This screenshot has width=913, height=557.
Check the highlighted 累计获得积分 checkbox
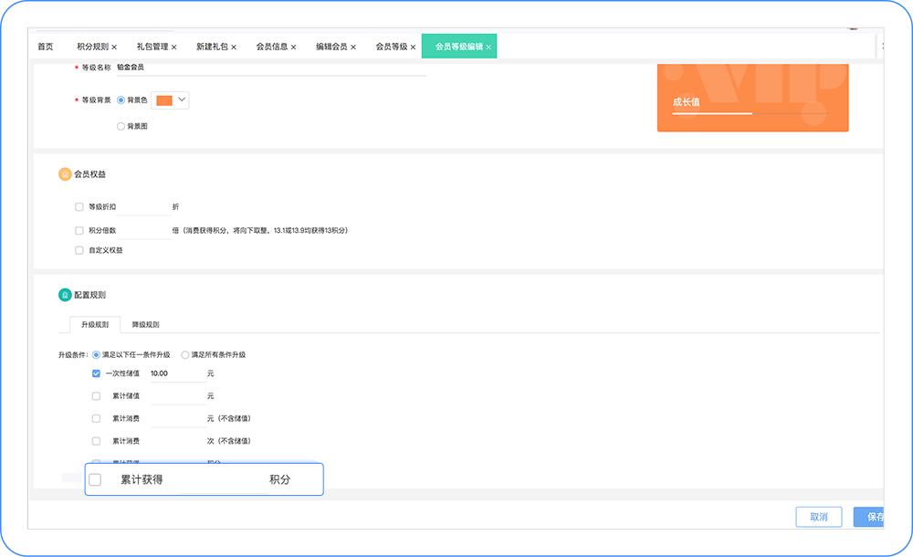coord(95,478)
